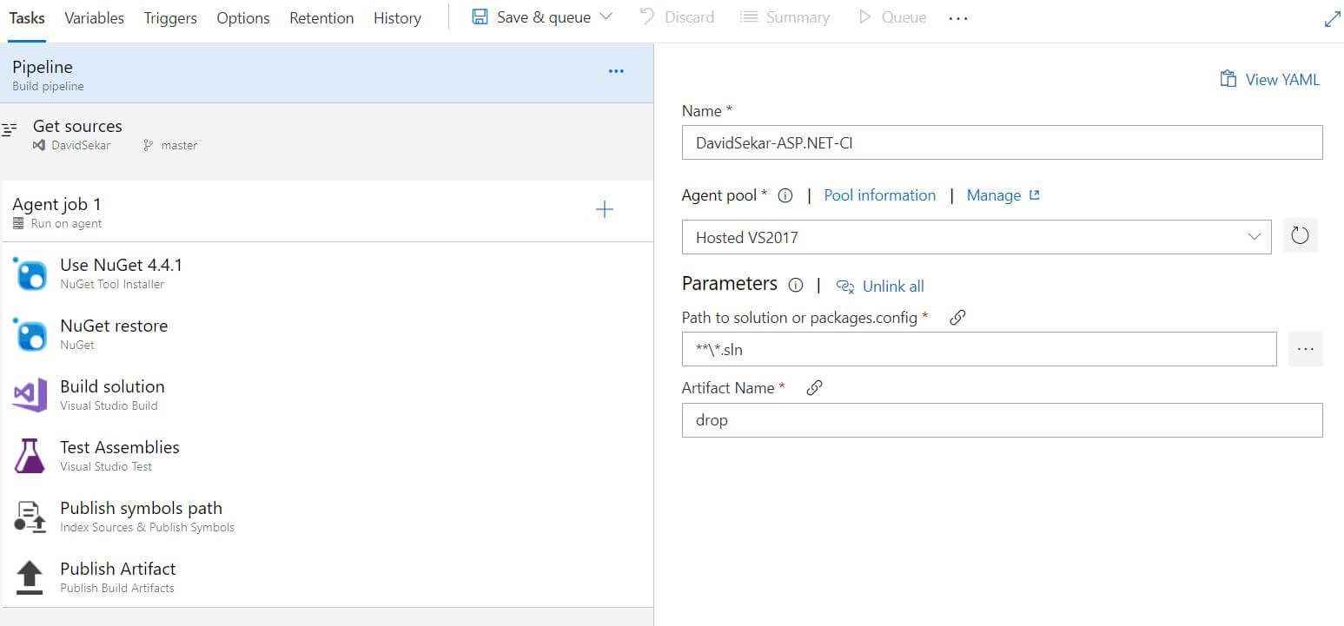This screenshot has width=1344, height=626.
Task: Click the Agent job server icon
Action: pos(18,224)
